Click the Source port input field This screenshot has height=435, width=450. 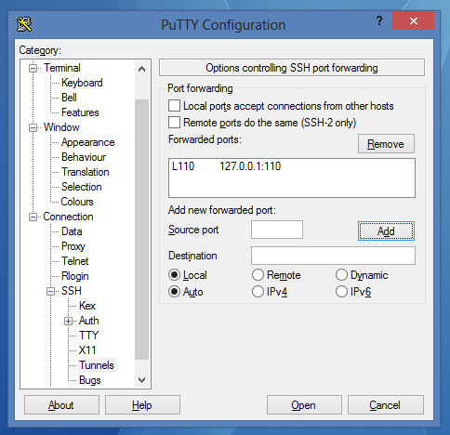pyautogui.click(x=277, y=230)
